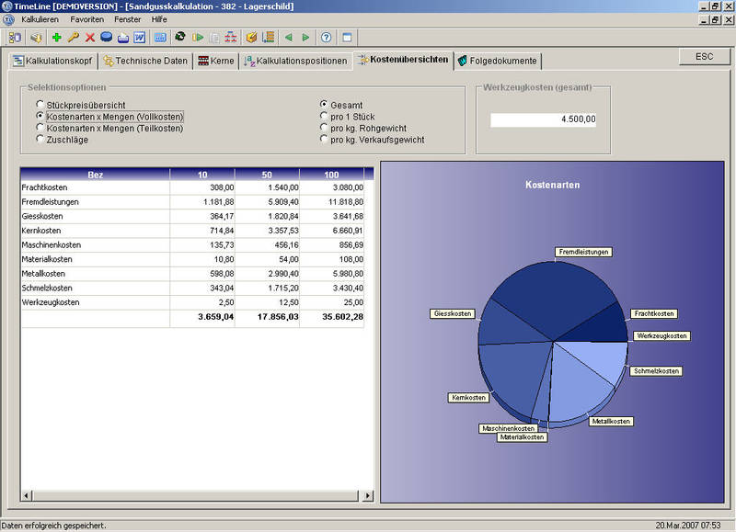Open the Word export toolbar icon

(x=139, y=38)
